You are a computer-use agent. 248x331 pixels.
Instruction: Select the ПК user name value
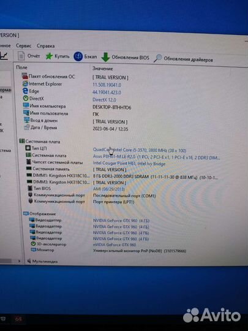pyautogui.click(x=96, y=114)
